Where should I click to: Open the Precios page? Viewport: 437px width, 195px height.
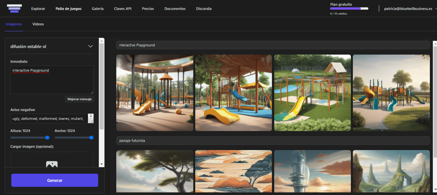click(148, 9)
